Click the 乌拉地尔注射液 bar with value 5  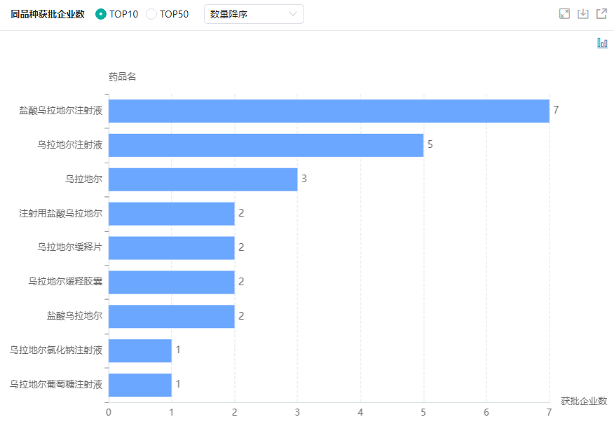pos(266,145)
